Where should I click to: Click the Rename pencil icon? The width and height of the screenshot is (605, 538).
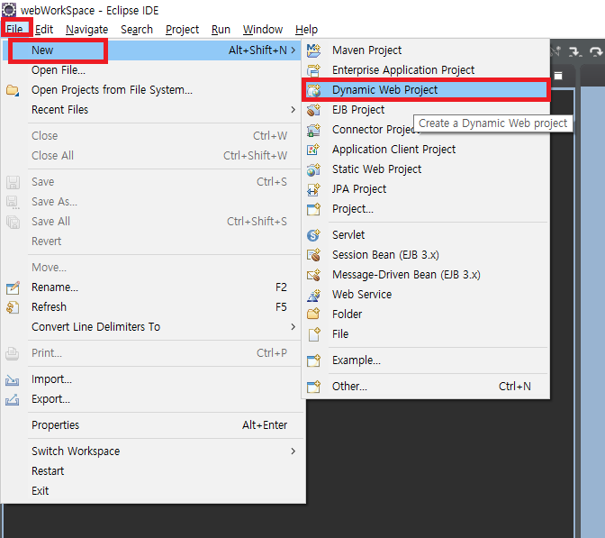point(13,287)
